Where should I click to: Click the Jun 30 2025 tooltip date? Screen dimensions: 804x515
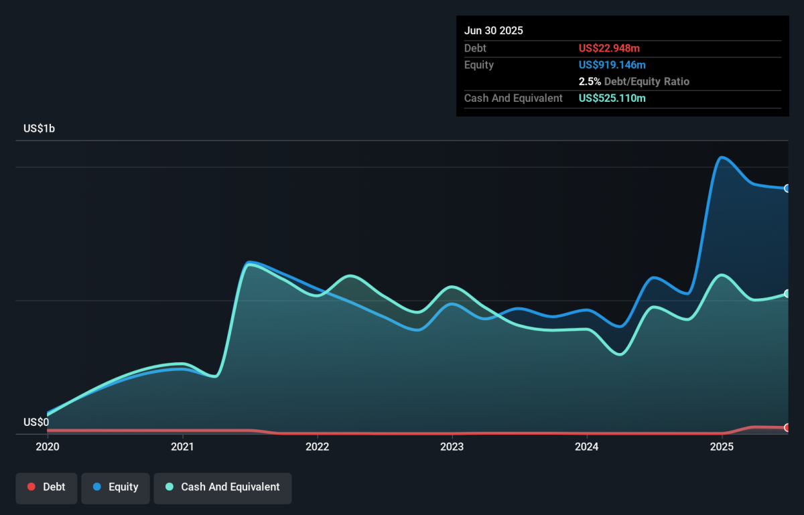[494, 31]
